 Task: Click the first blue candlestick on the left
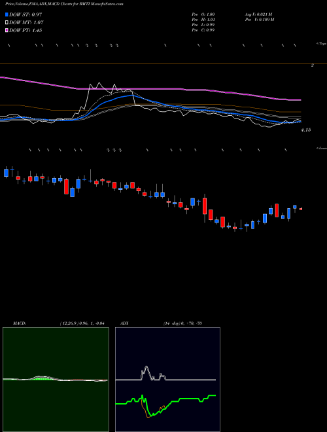coord(6,172)
